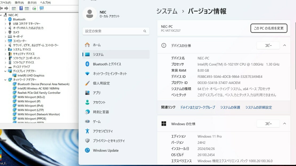Expand the コンピューター node in Device Manager
The height and width of the screenshot is (166, 296).
(5, 41)
